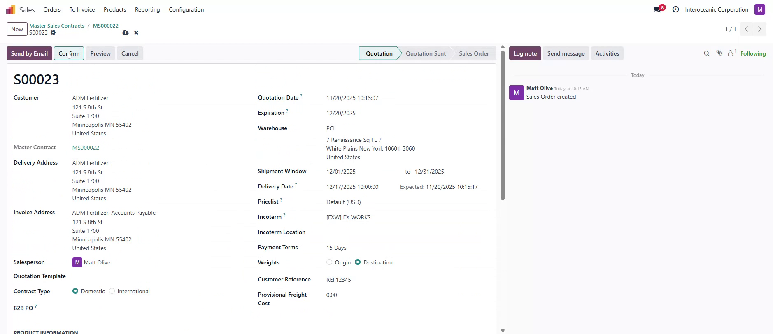773x334 pixels.
Task: Select Domestic contract type
Action: click(x=75, y=291)
